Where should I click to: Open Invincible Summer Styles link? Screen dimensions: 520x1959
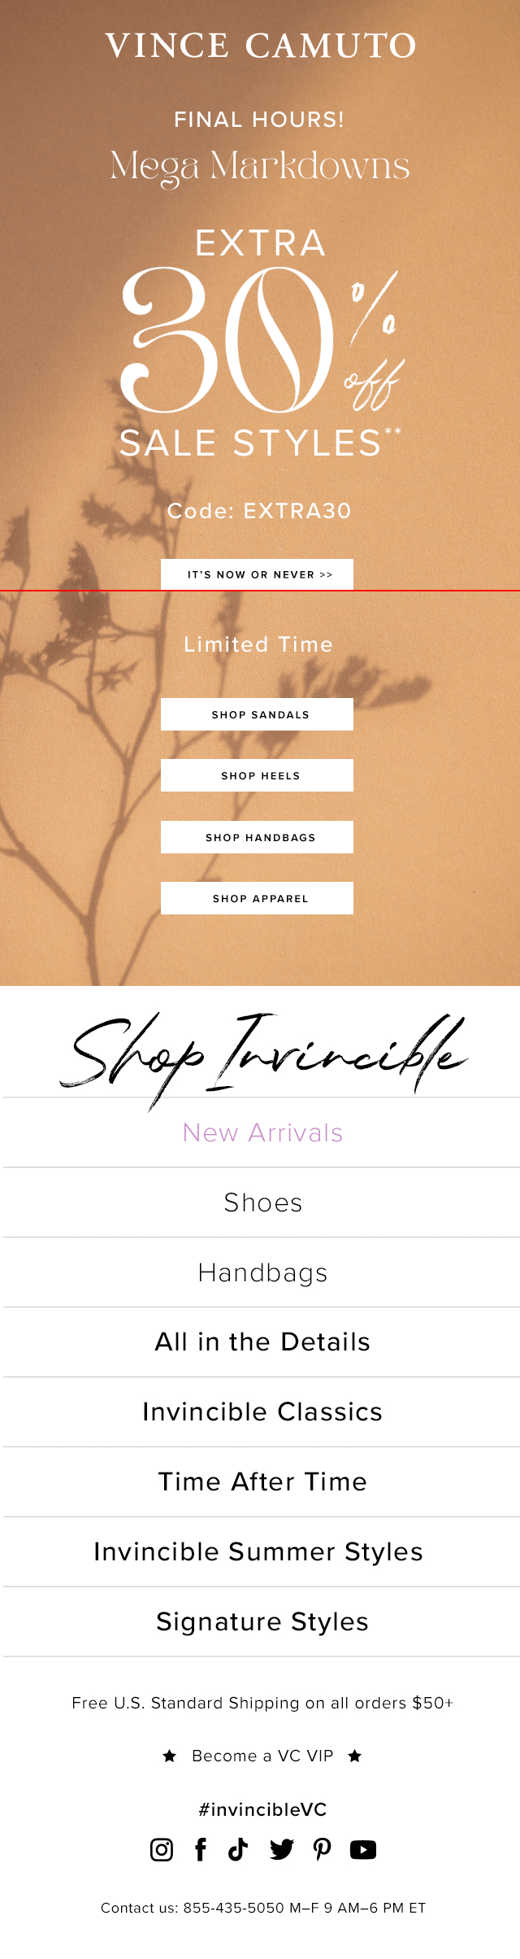262,1552
